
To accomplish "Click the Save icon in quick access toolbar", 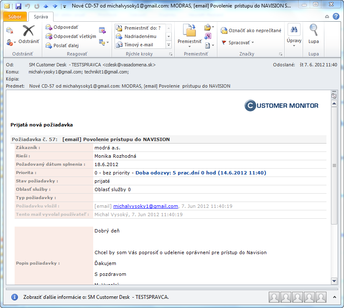I will pos(18,6).
